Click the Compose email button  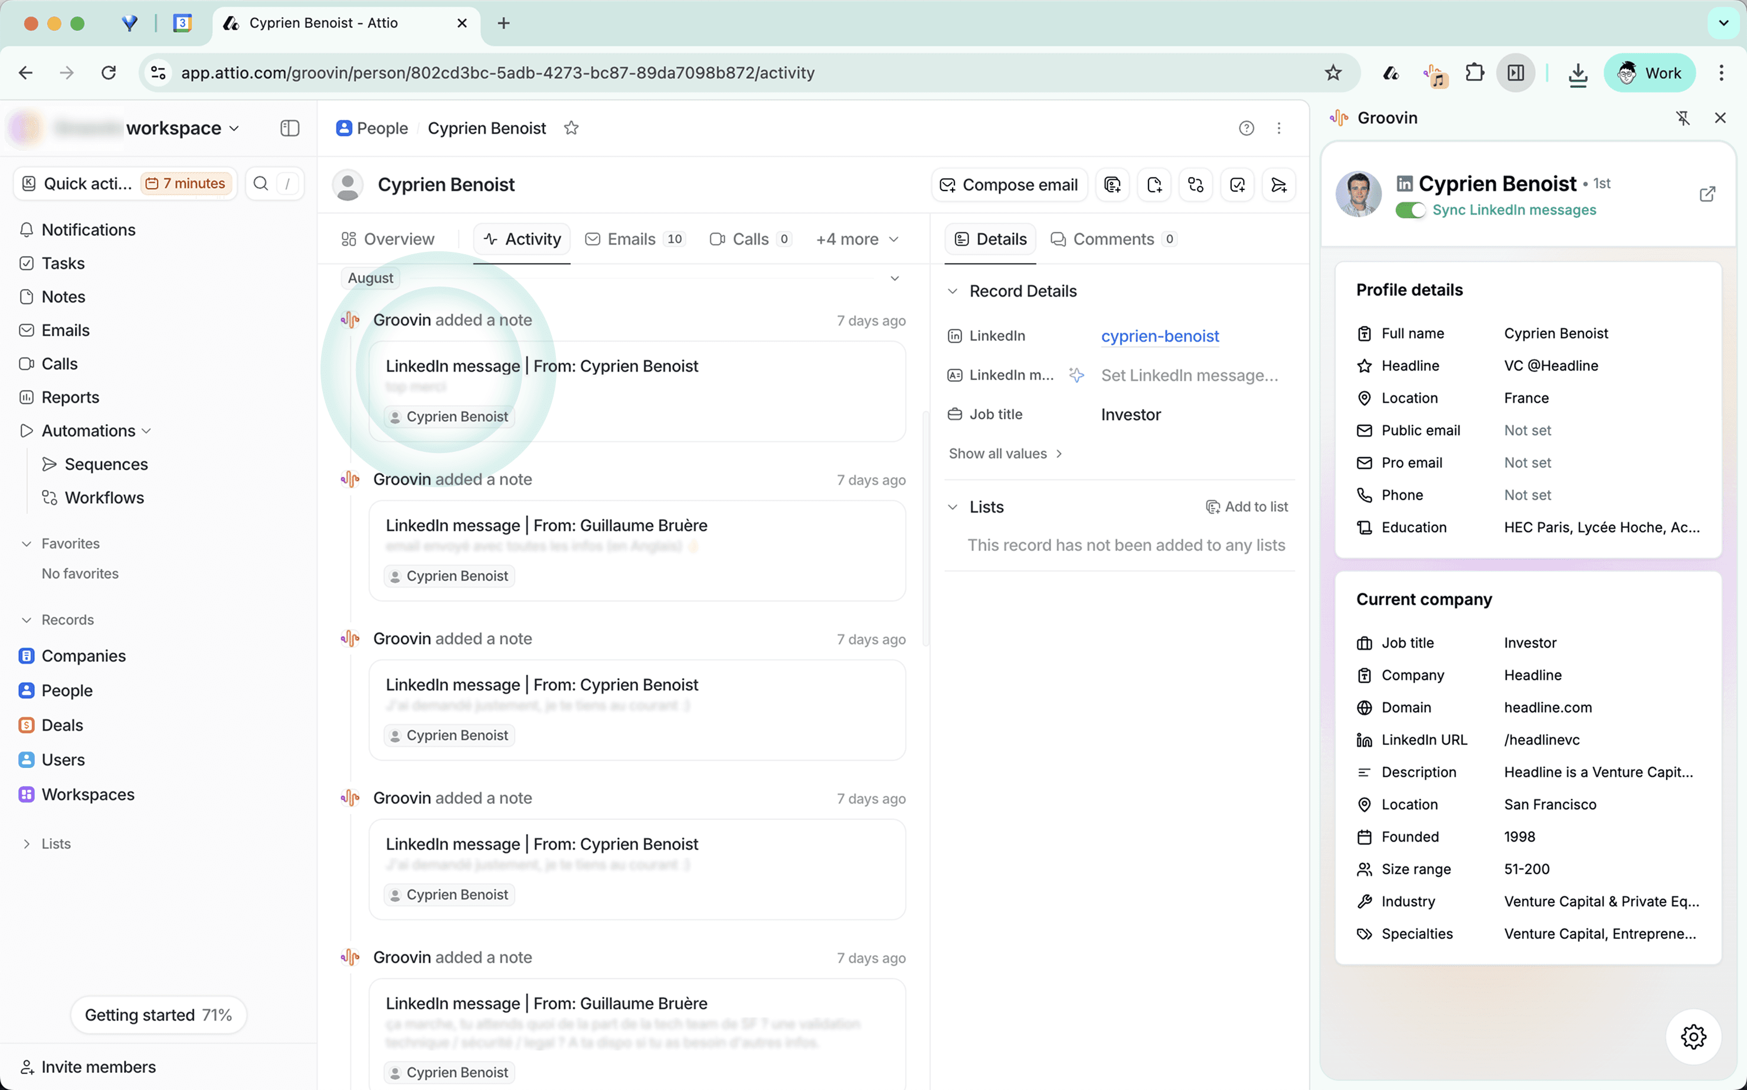(1009, 185)
